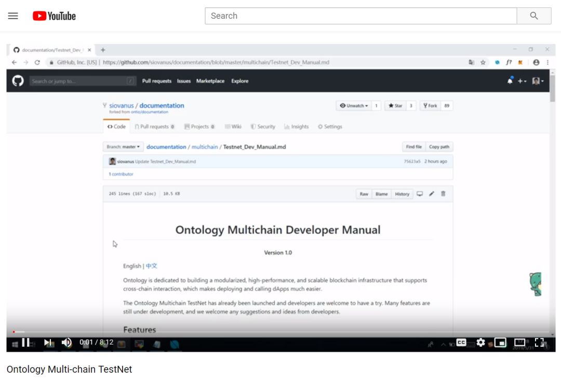Close the documentation/Testnet_Dev browser tab
This screenshot has height=382, width=561.
click(89, 50)
